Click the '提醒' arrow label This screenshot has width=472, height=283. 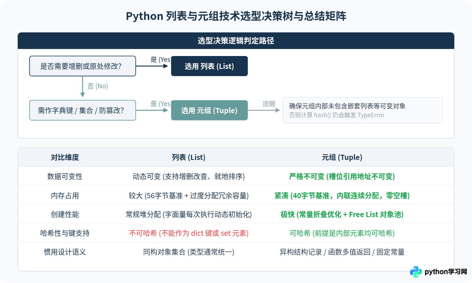(x=269, y=104)
